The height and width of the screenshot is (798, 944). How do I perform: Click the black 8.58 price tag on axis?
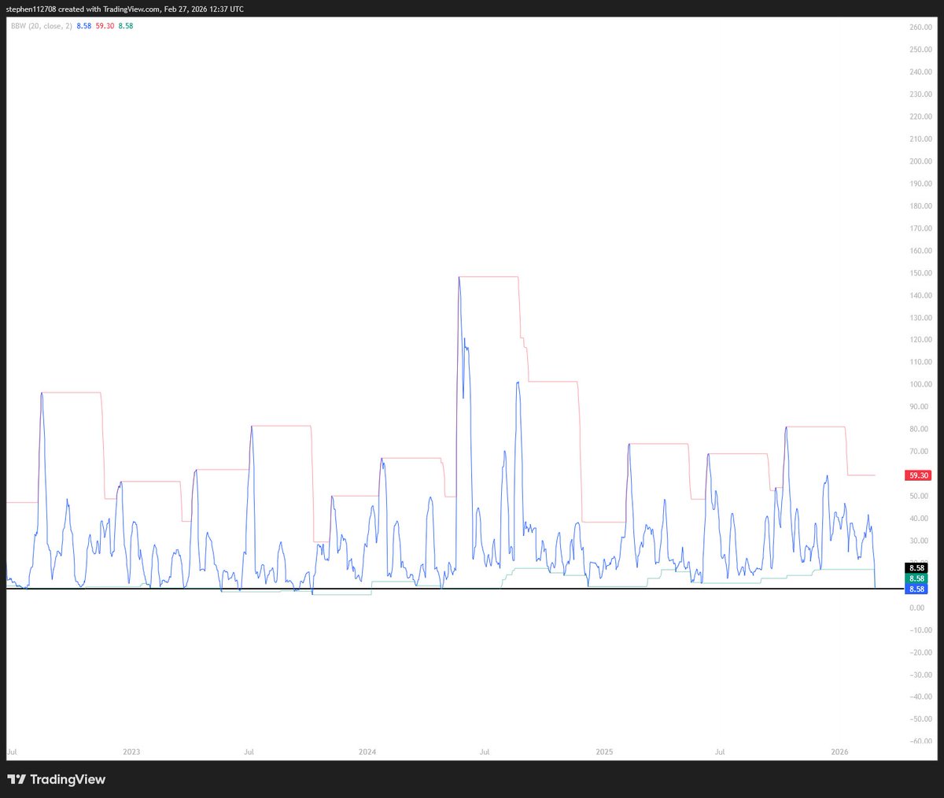[x=916, y=568]
